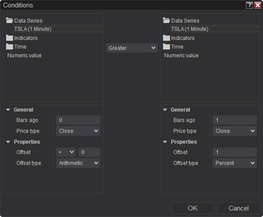Close the Conditions dialog with red X
The height and width of the screenshot is (217, 263).
click(257, 5)
